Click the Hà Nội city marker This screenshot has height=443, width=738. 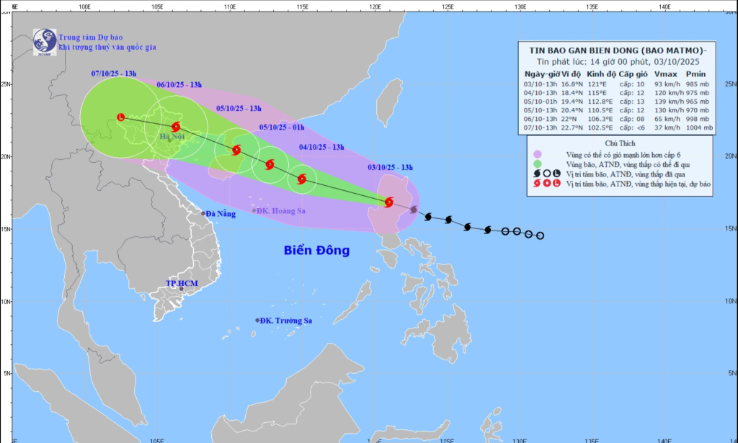point(169,139)
